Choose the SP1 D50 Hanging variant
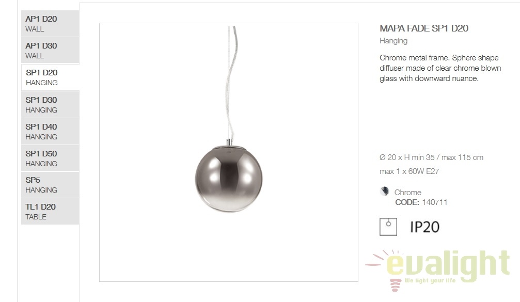520x302 pixels. [x=50, y=158]
